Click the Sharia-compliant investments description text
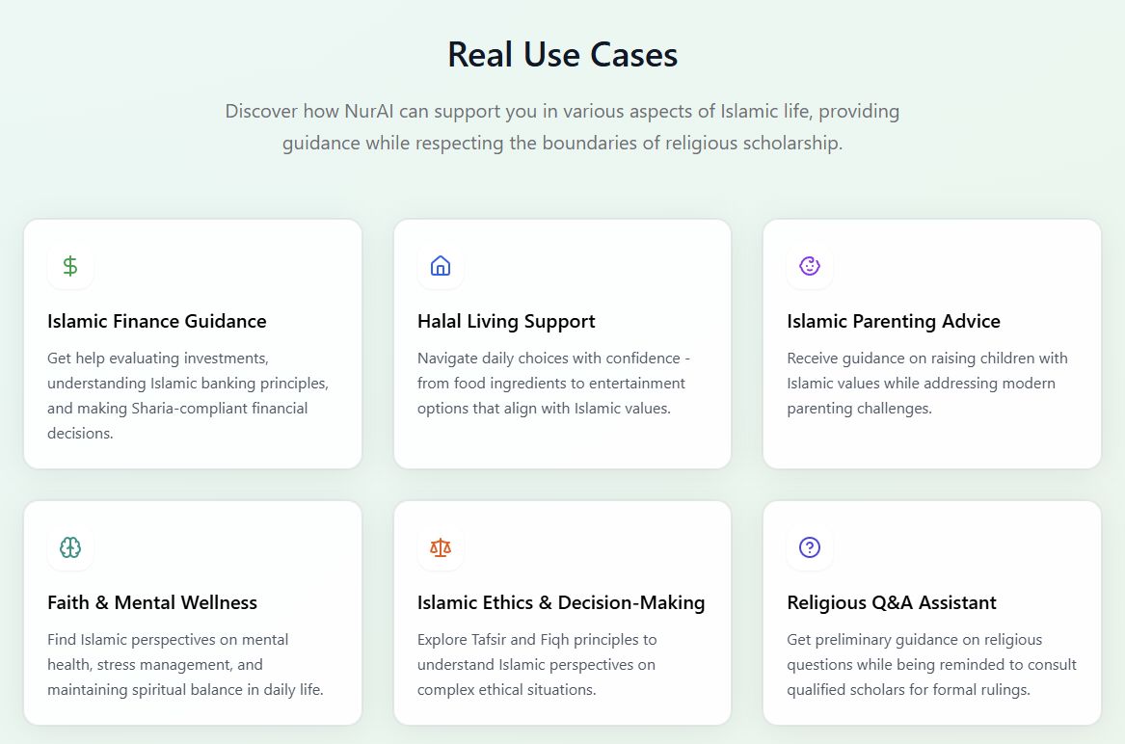 [188, 395]
